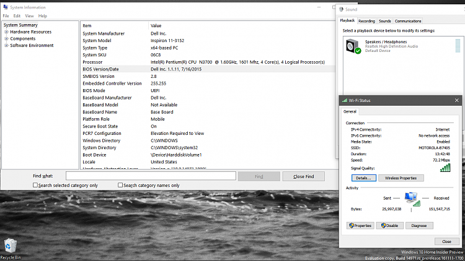Click the Speakers / Headphones device icon
This screenshot has height=261, width=465.
point(353,46)
